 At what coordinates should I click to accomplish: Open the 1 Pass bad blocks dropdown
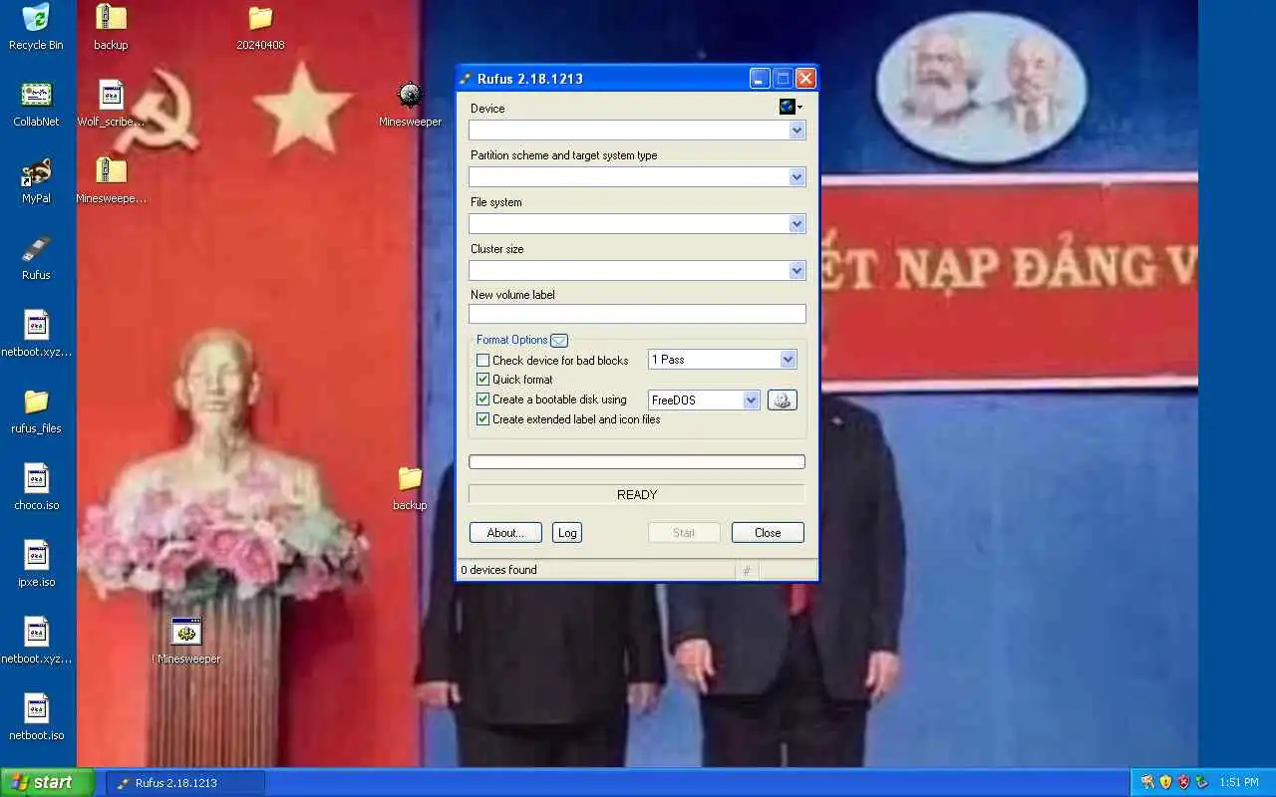722,360
